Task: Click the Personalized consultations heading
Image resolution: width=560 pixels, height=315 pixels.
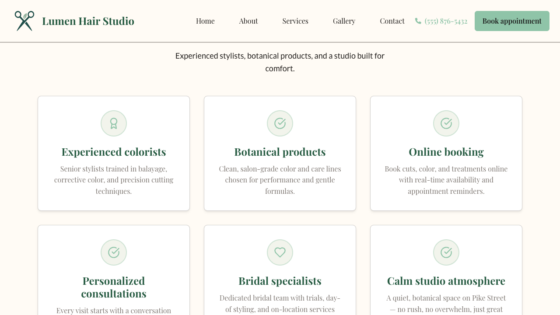Action: [114, 287]
